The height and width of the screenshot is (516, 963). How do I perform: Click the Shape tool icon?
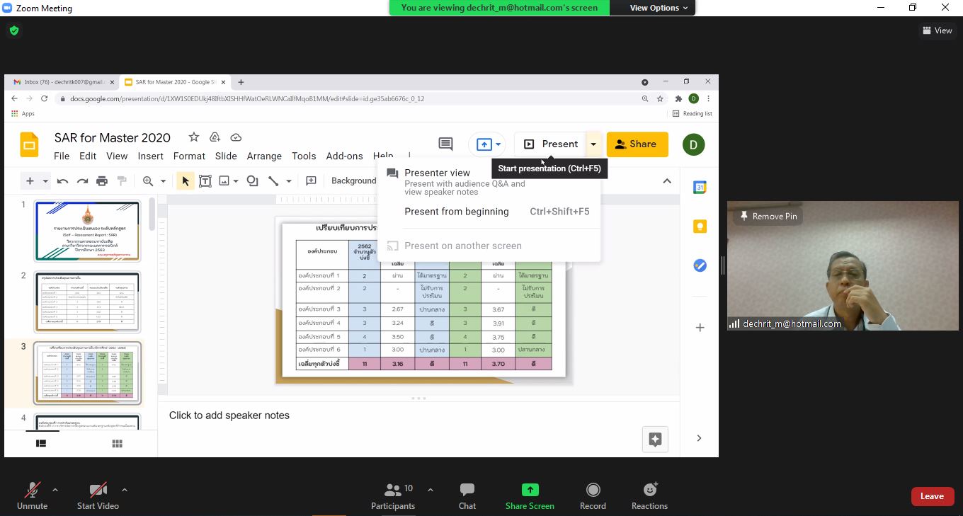[252, 181]
